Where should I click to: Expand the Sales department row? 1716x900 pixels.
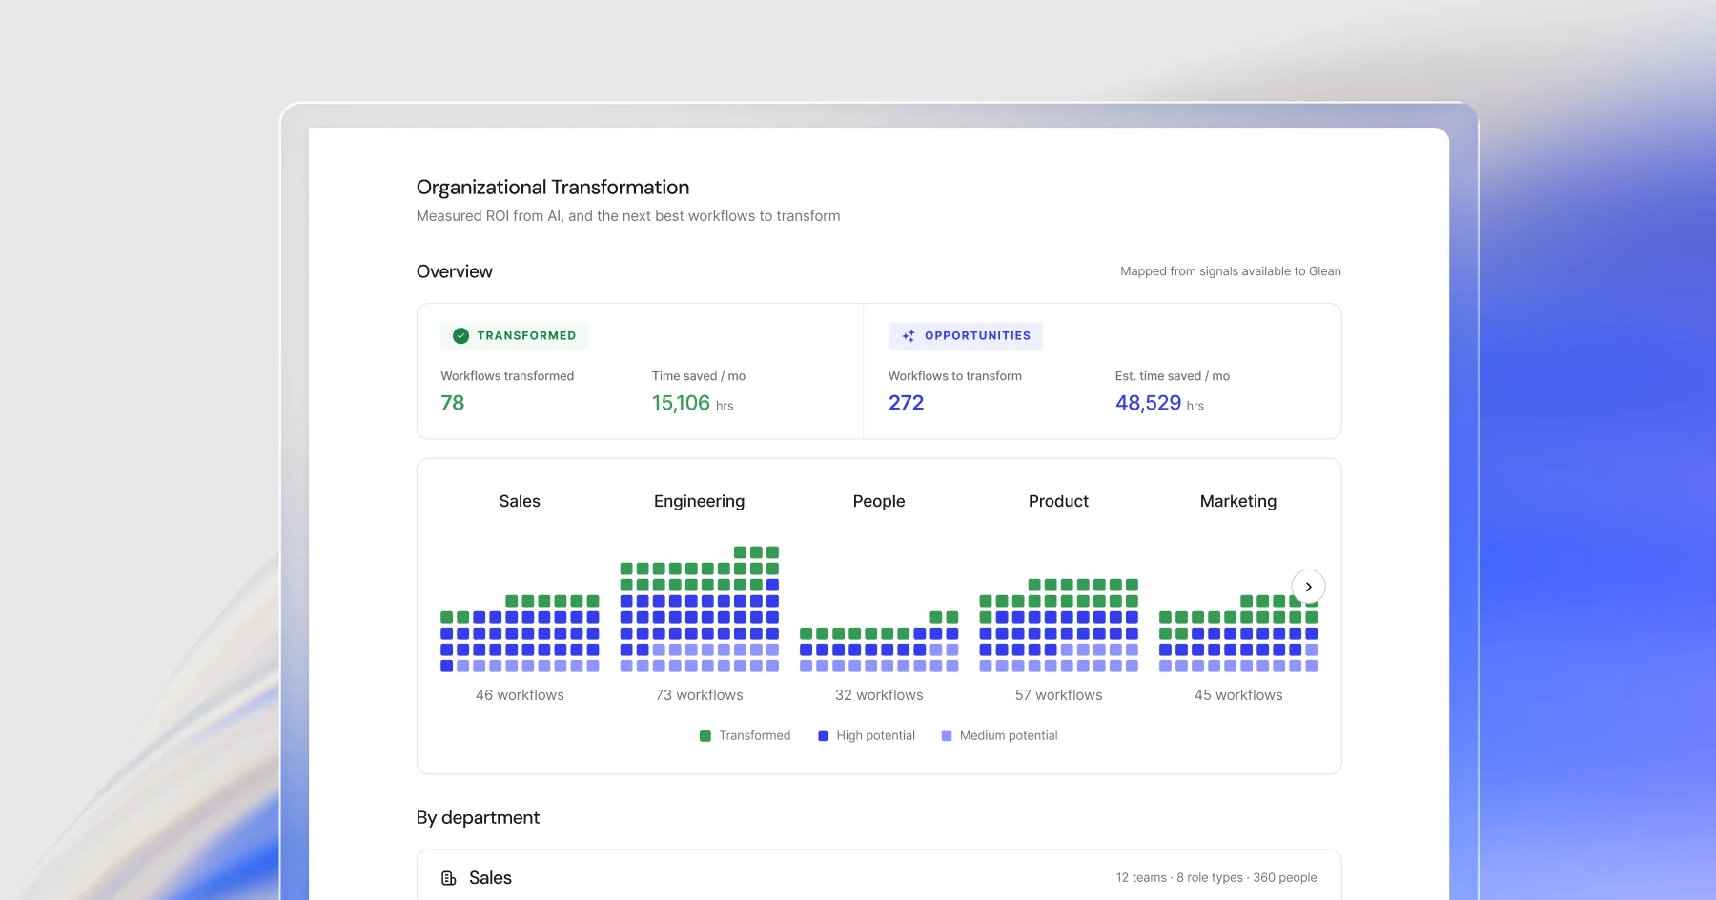point(879,877)
